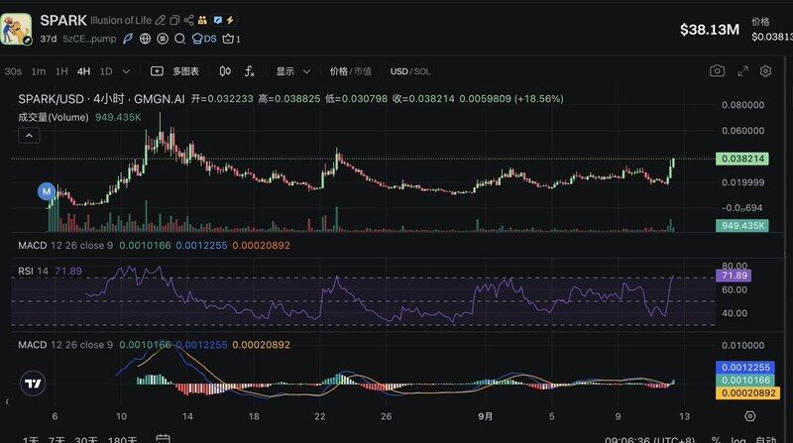
Task: Click the 9月 date label on time axis
Action: pyautogui.click(x=485, y=416)
